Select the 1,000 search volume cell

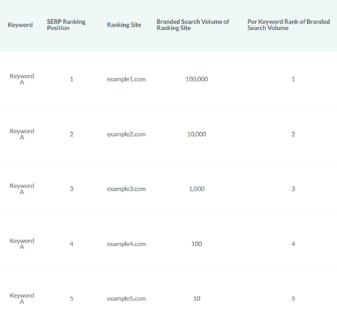[x=197, y=189]
